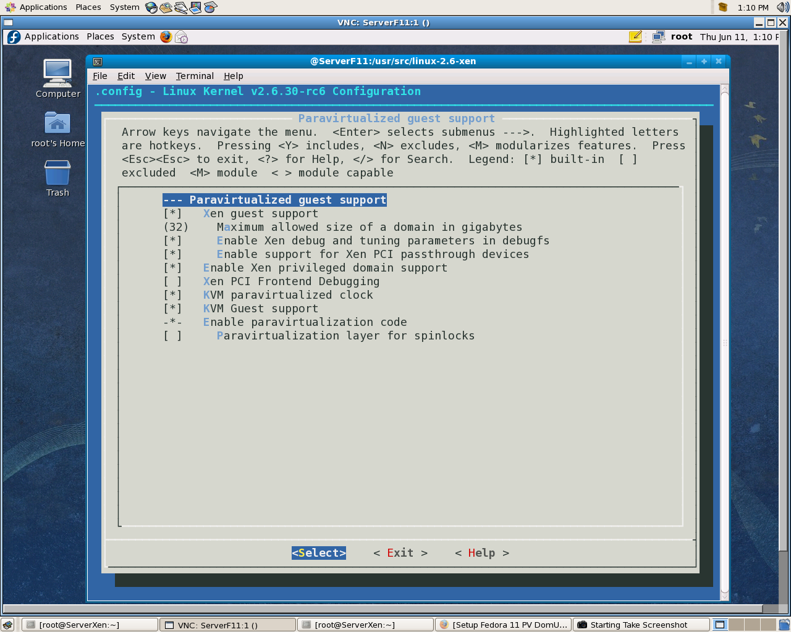
Task: Open the envelope mail launcher in outer top panel
Action: pyautogui.click(x=166, y=7)
